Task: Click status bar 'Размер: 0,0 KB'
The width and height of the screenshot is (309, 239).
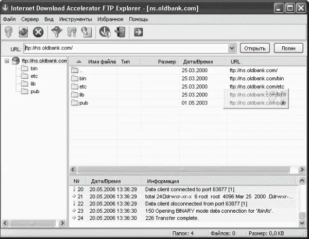Action: (x=266, y=233)
